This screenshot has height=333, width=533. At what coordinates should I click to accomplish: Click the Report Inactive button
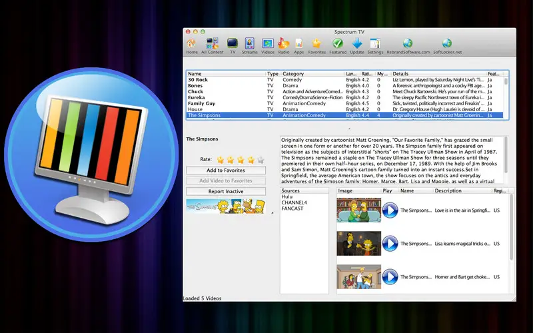(226, 191)
